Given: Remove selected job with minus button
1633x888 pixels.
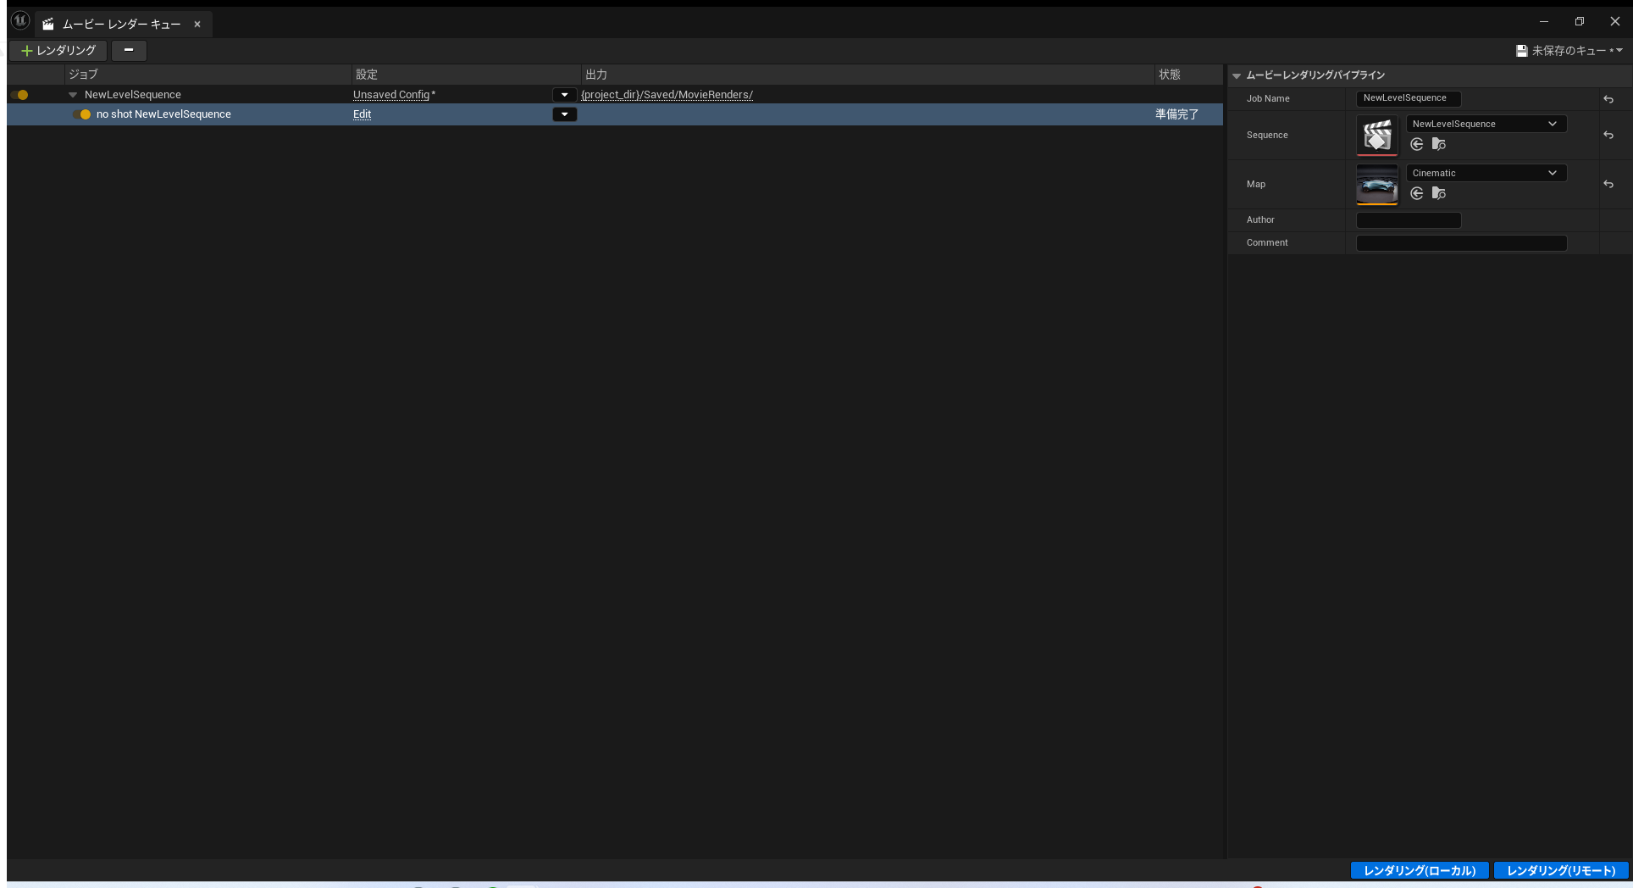Looking at the screenshot, I should coord(129,51).
